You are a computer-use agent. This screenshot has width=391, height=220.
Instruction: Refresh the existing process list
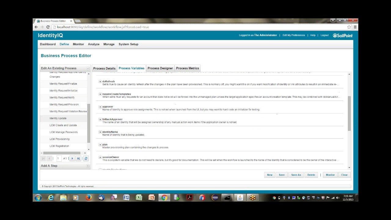[86, 158]
